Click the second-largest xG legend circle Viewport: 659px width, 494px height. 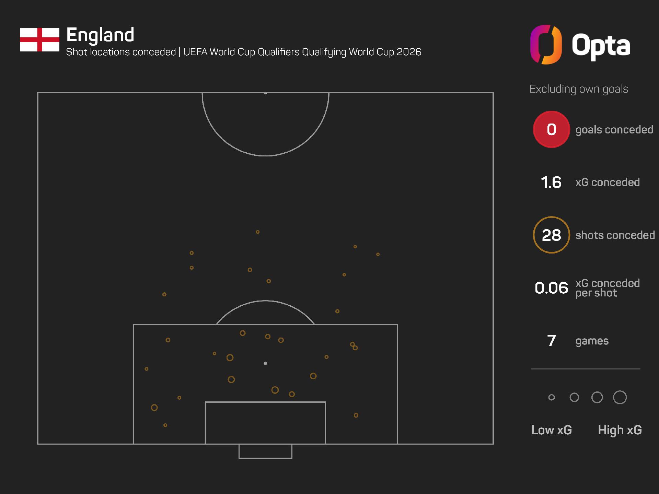pos(597,398)
